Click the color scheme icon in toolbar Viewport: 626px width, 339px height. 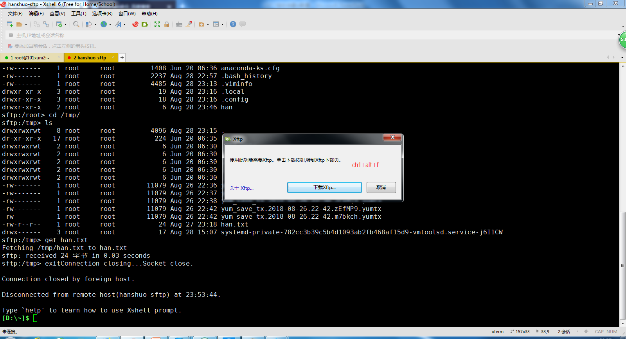click(89, 24)
